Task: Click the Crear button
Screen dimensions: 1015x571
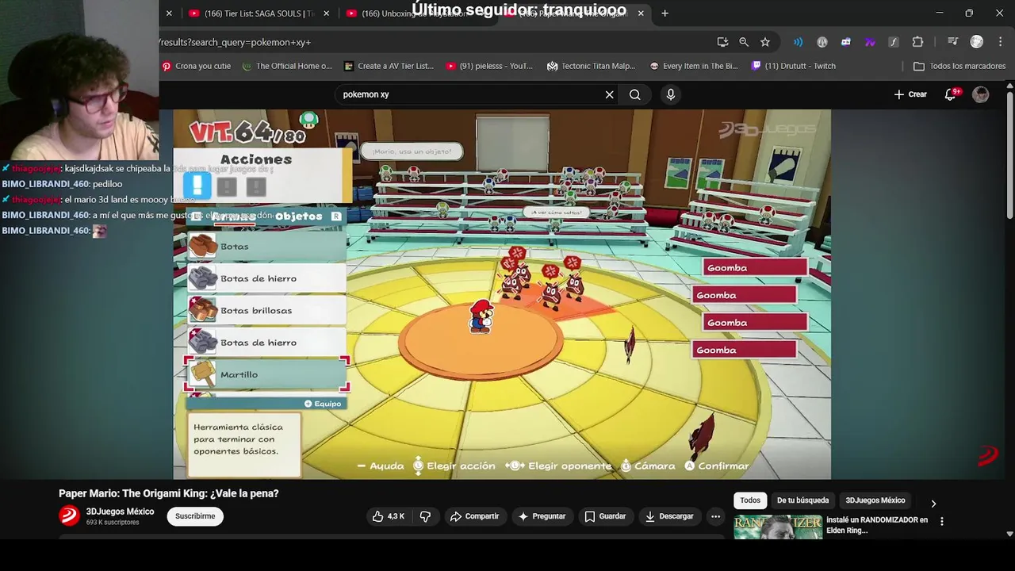Action: tap(910, 94)
